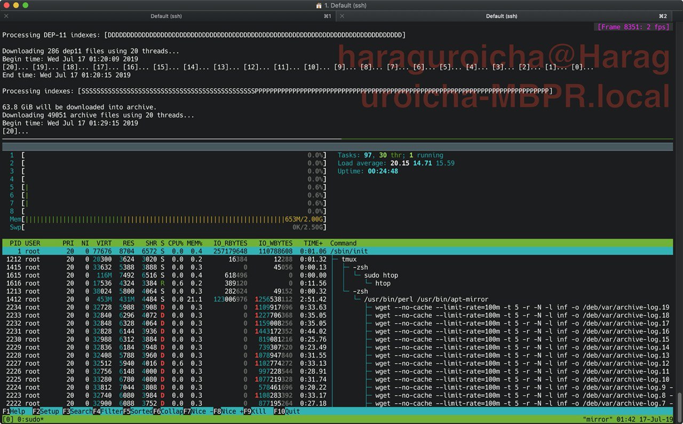The height and width of the screenshot is (424, 683).
Task: Sort by the CPU% column header
Action: point(176,243)
